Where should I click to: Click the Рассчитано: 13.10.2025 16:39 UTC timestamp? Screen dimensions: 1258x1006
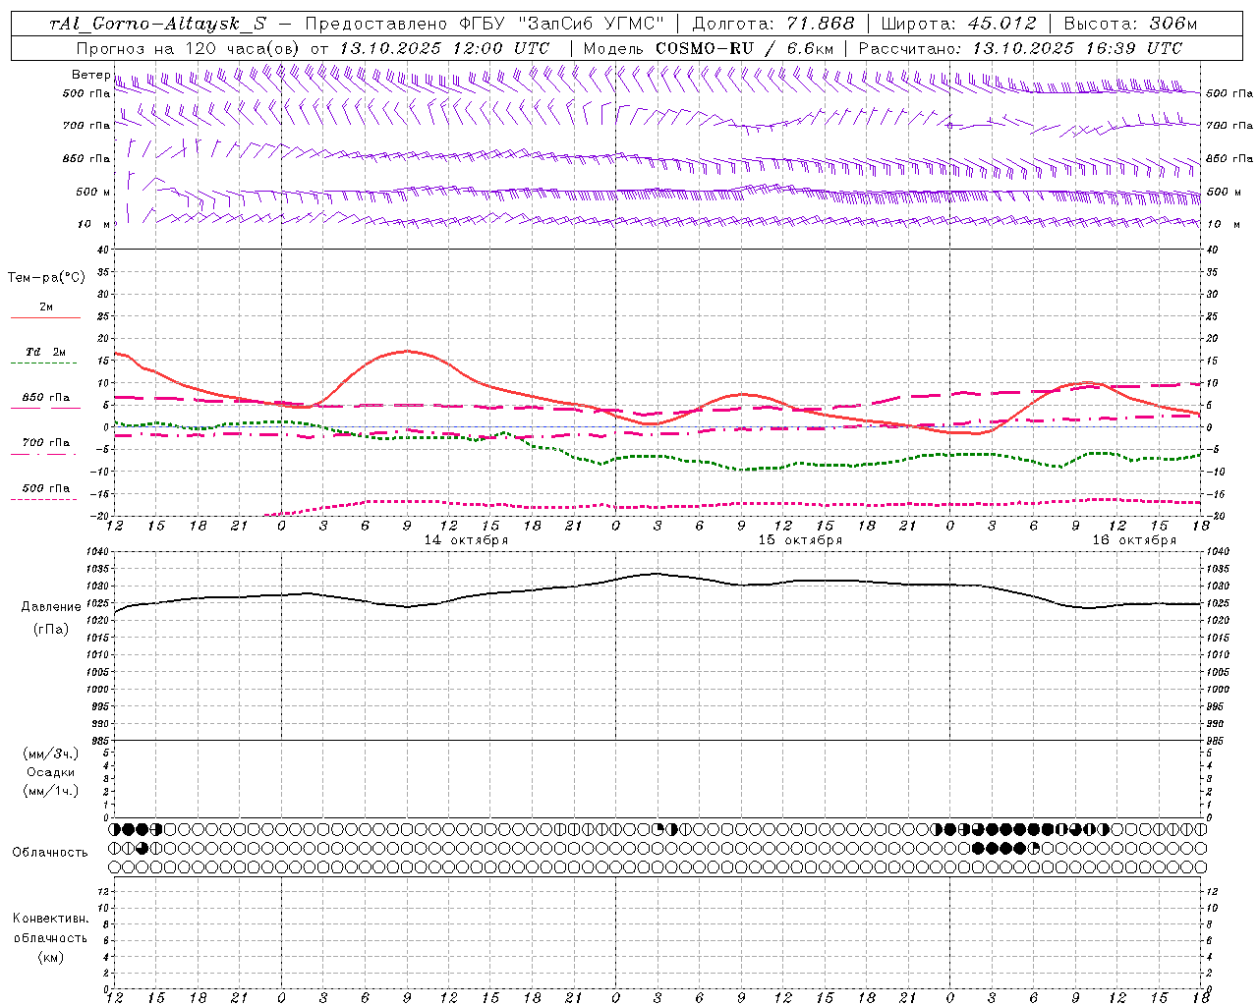click(1020, 48)
